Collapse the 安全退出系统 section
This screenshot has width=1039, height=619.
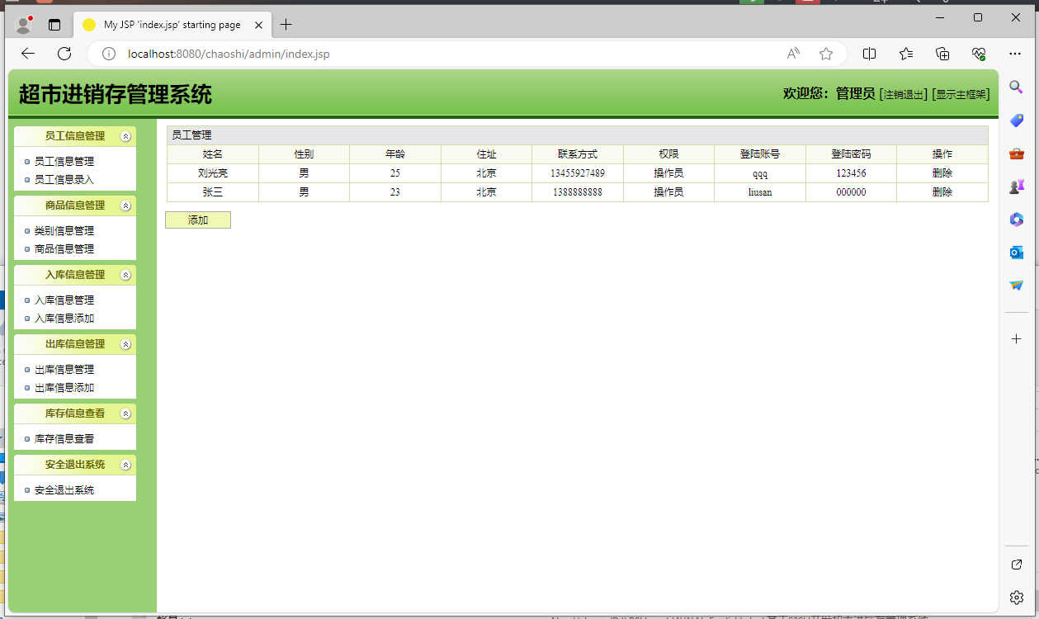click(125, 465)
